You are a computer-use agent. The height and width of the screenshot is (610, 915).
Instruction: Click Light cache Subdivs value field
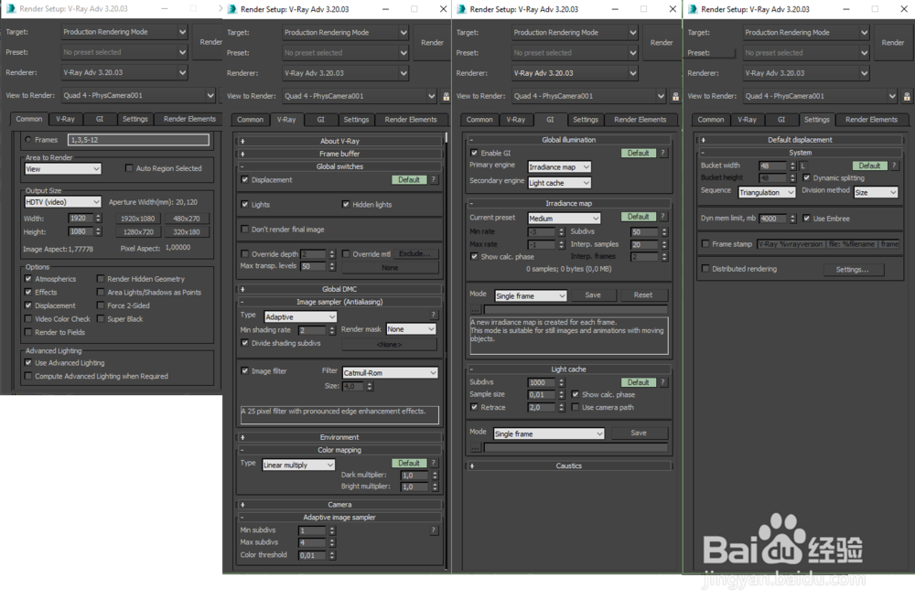coord(542,382)
